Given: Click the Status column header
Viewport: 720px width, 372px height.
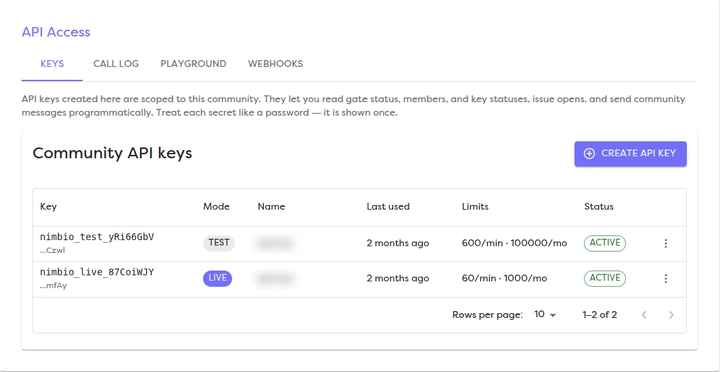Looking at the screenshot, I should click(599, 207).
